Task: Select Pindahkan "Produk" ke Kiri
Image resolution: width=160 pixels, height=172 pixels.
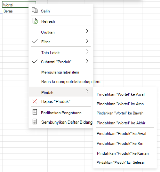Action: pos(125,143)
